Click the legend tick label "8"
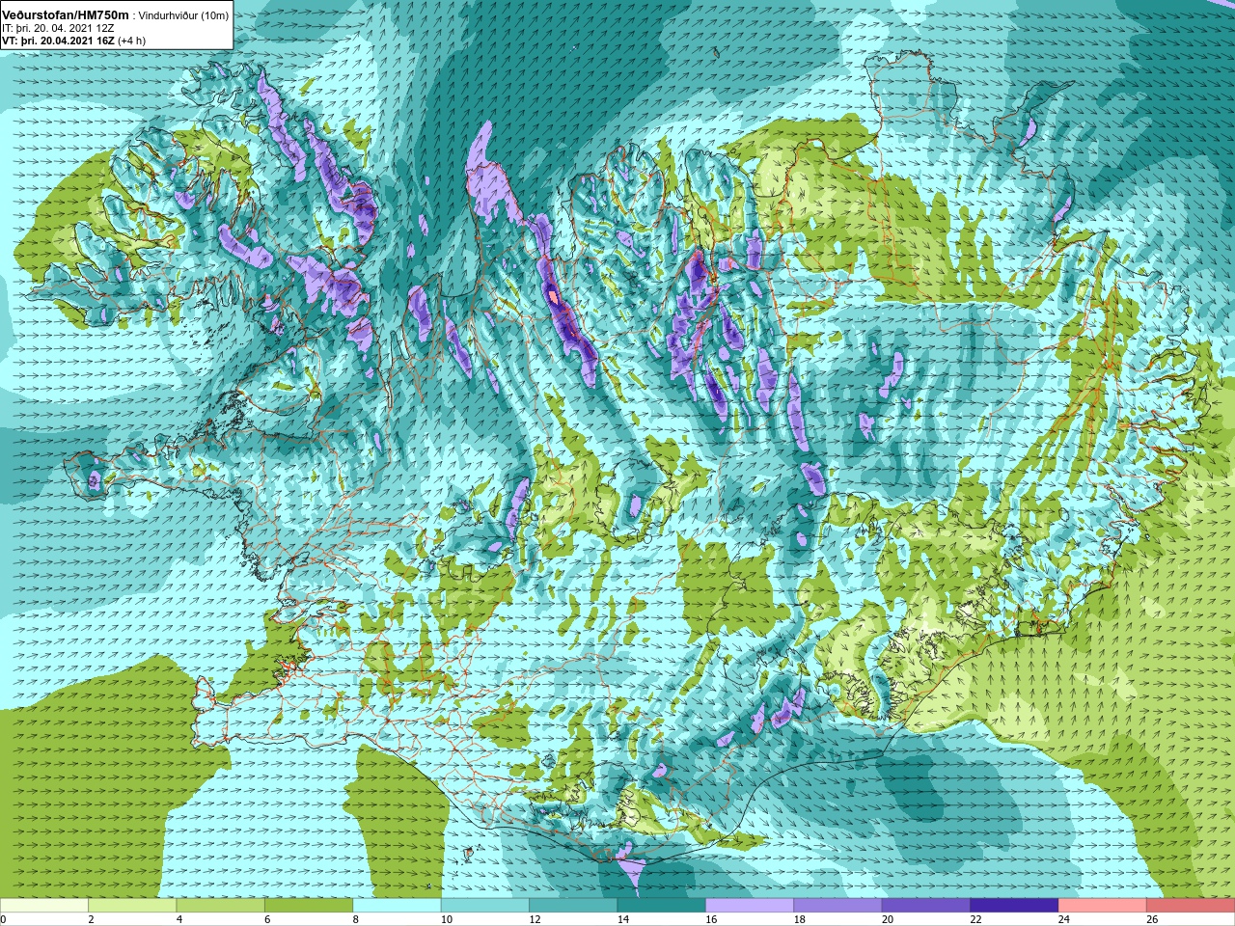The height and width of the screenshot is (926, 1235). point(355,919)
